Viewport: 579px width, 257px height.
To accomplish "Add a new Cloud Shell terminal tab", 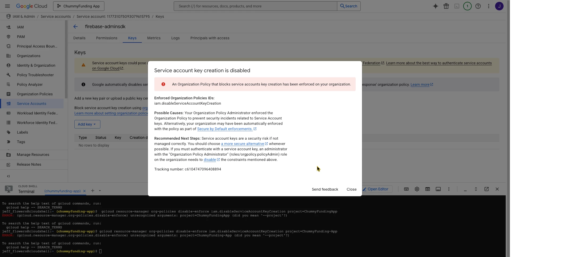I will (x=93, y=191).
